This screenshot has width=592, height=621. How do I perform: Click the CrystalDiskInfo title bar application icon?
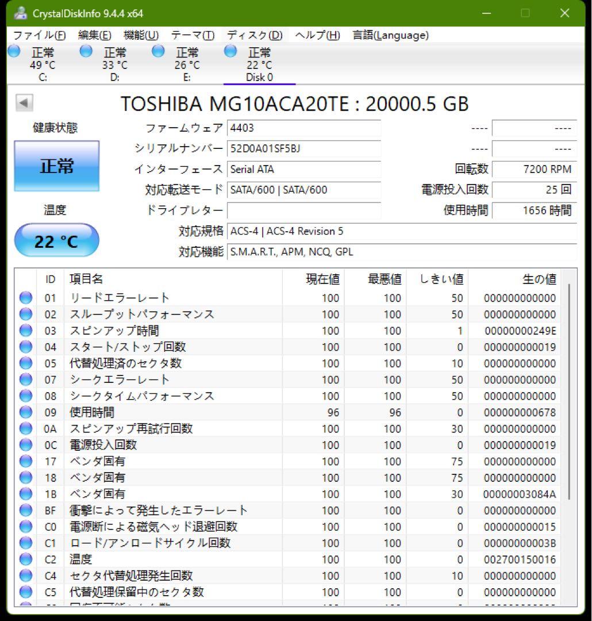pos(21,12)
